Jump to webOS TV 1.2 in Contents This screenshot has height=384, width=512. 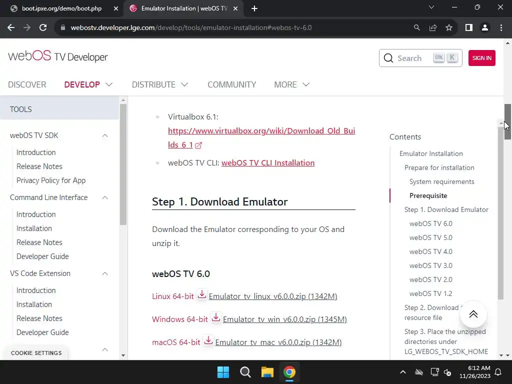[x=430, y=293]
